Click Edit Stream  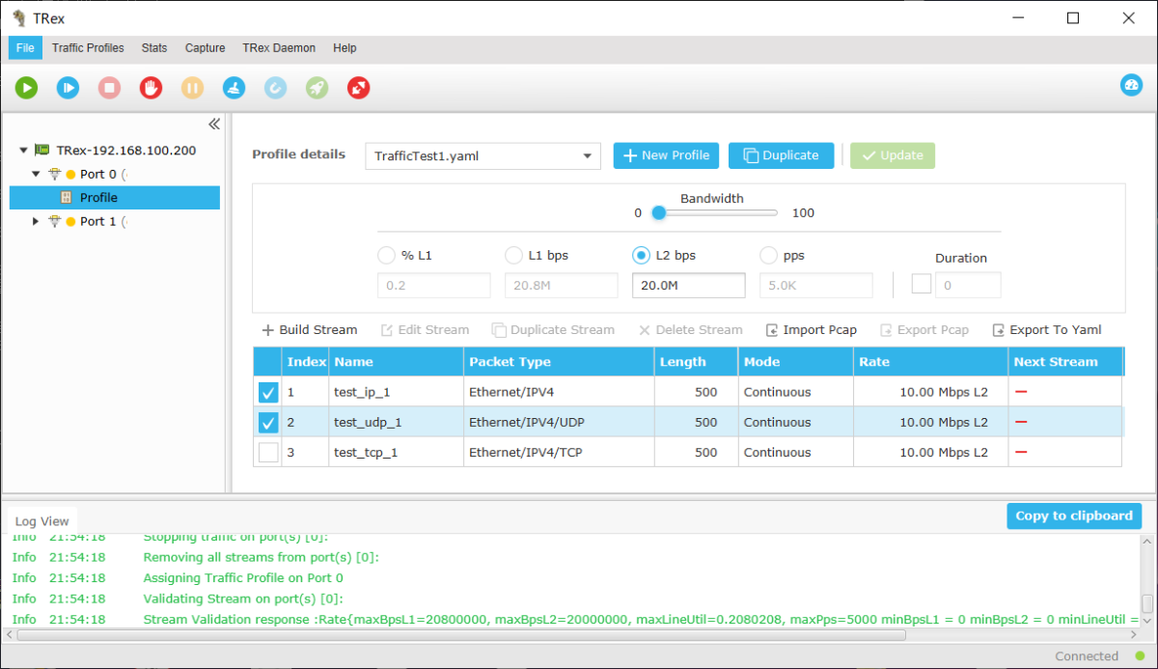coord(426,330)
